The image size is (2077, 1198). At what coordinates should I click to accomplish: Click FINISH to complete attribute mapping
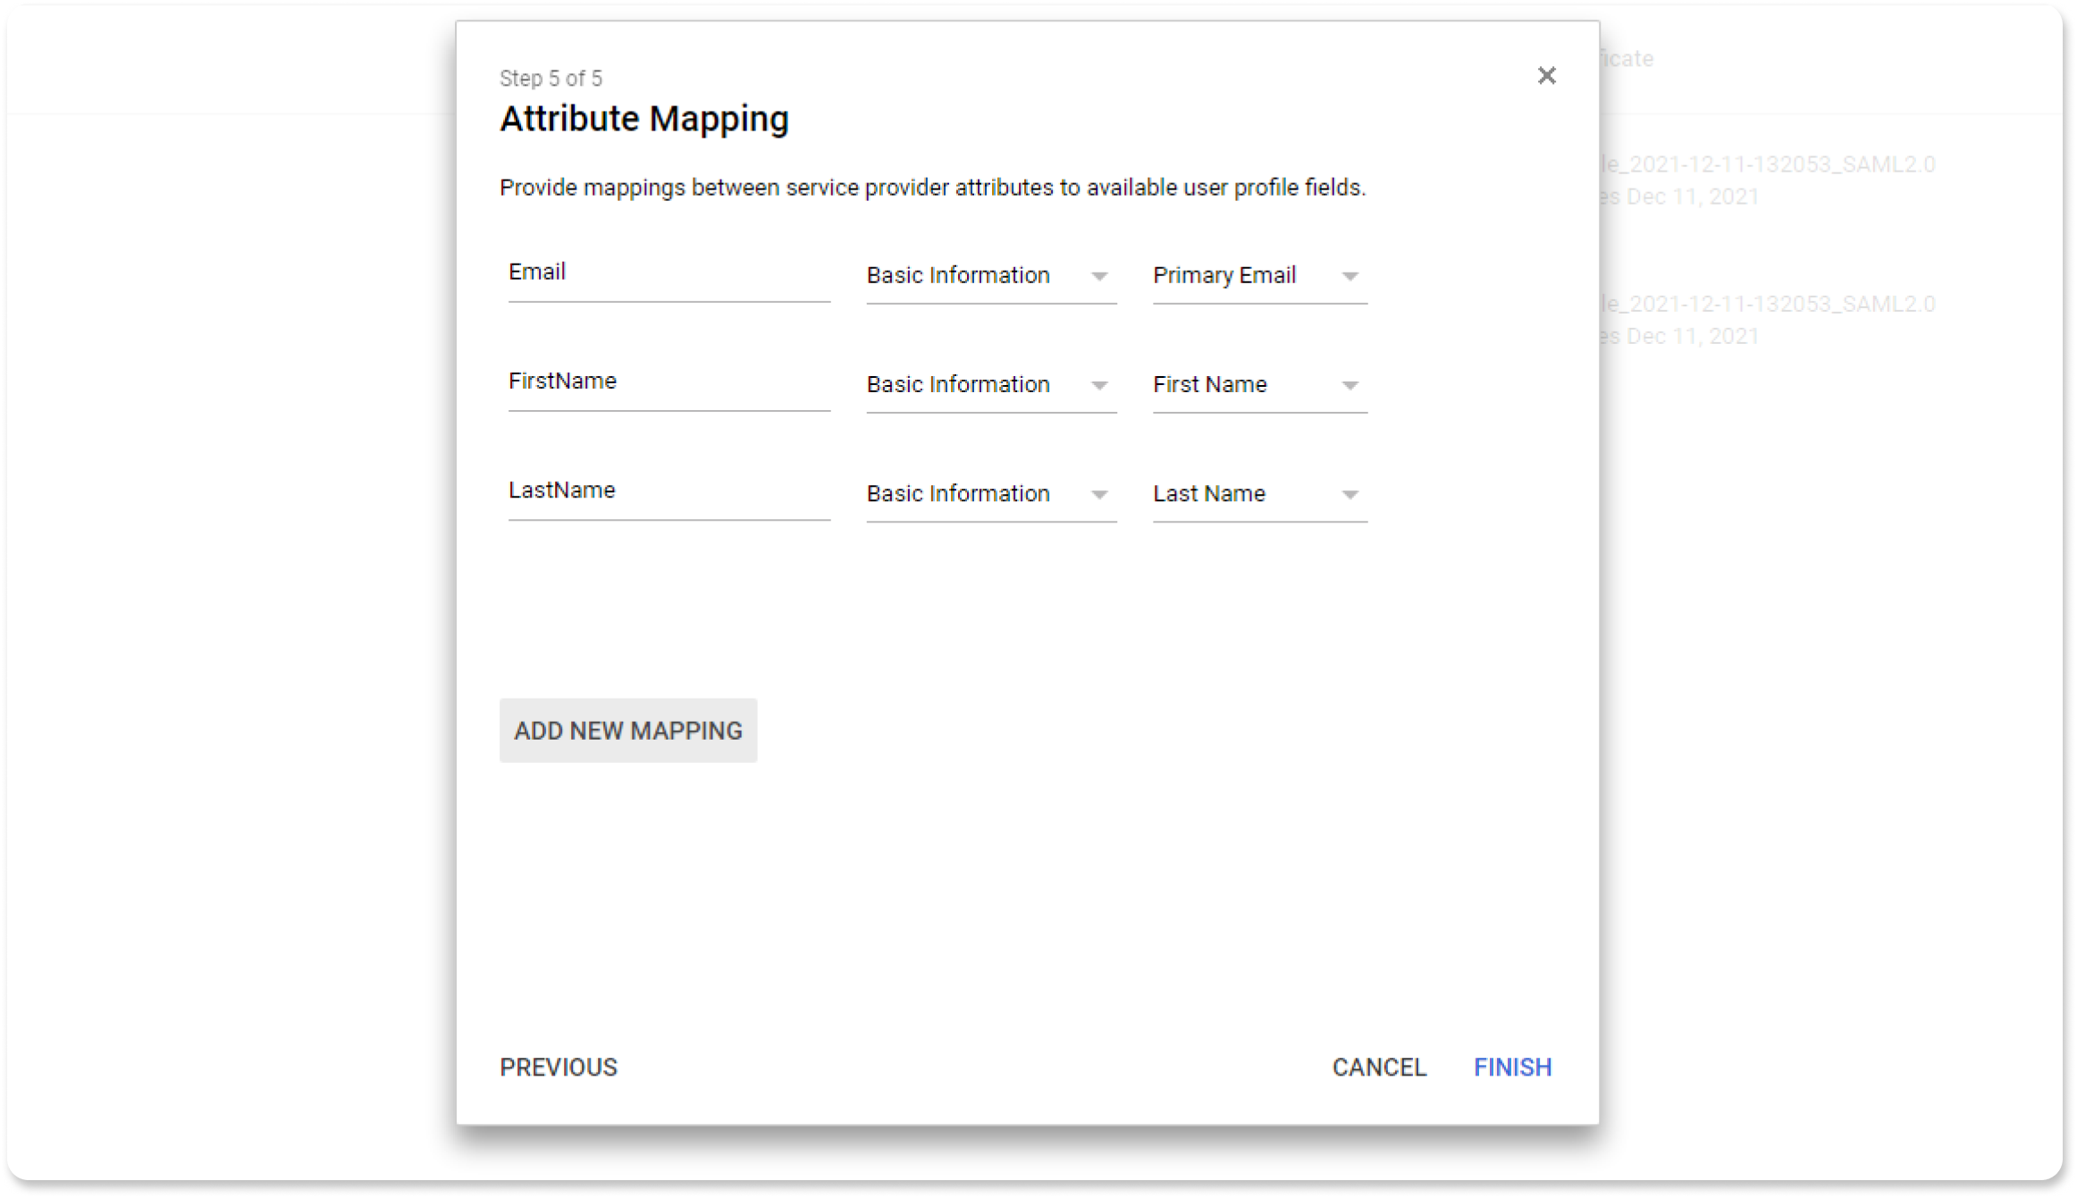1512,1067
